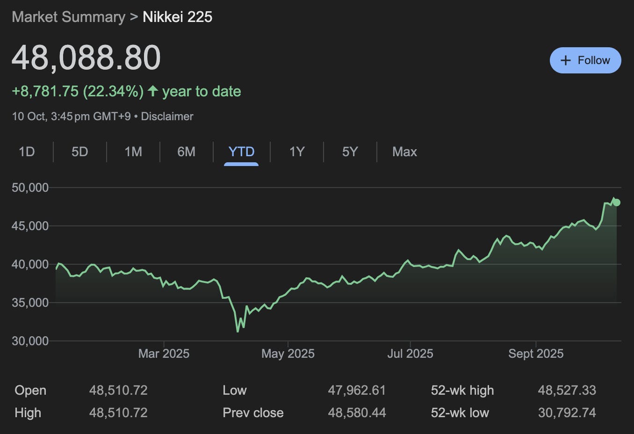Viewport: 634px width, 434px height.
Task: Select the 5D time range tab
Action: pyautogui.click(x=80, y=152)
